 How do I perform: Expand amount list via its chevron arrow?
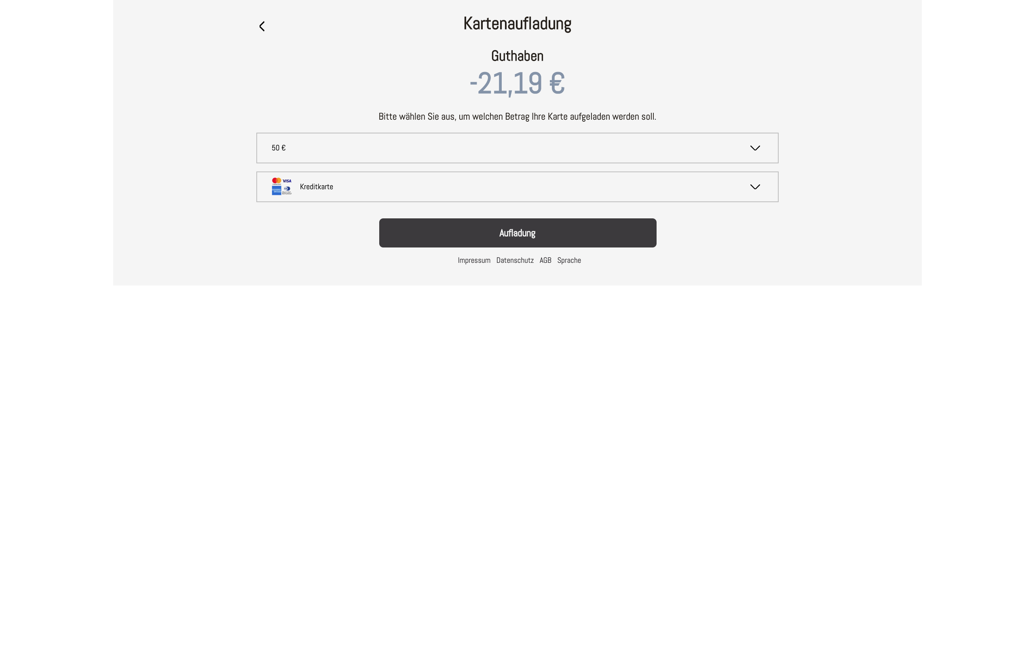pyautogui.click(x=755, y=148)
